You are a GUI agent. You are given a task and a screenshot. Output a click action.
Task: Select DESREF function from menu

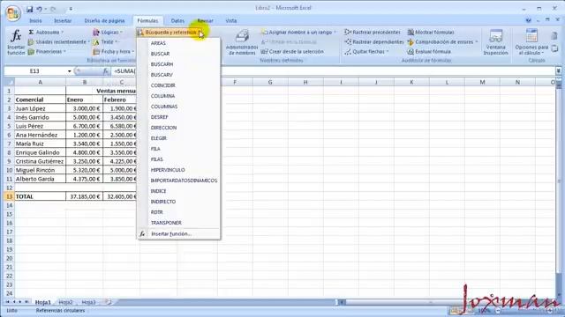(x=179, y=117)
